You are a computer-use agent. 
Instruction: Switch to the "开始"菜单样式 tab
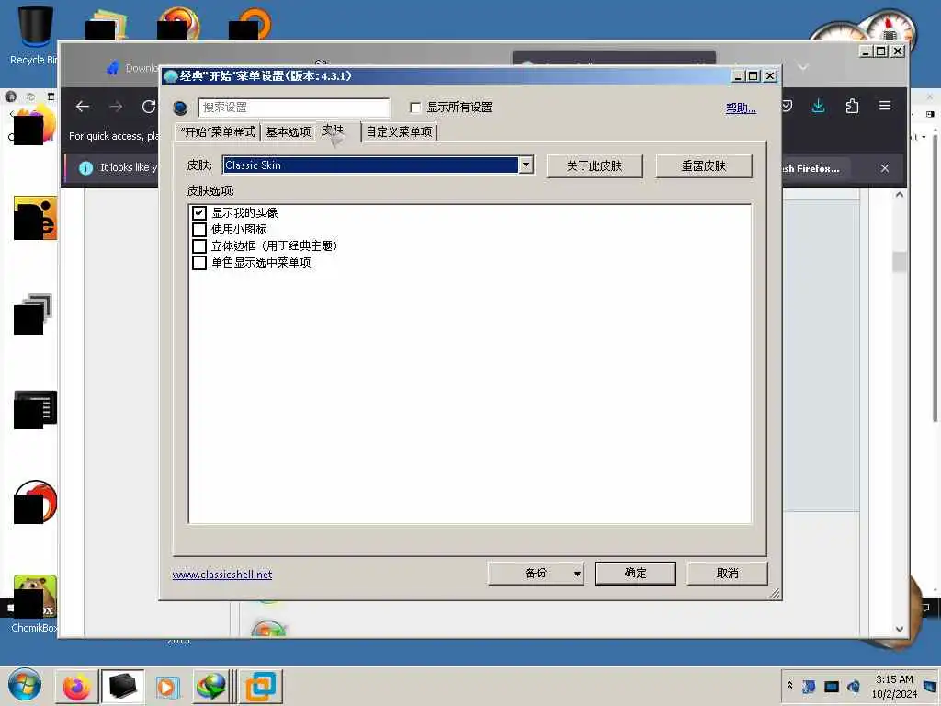(x=218, y=132)
